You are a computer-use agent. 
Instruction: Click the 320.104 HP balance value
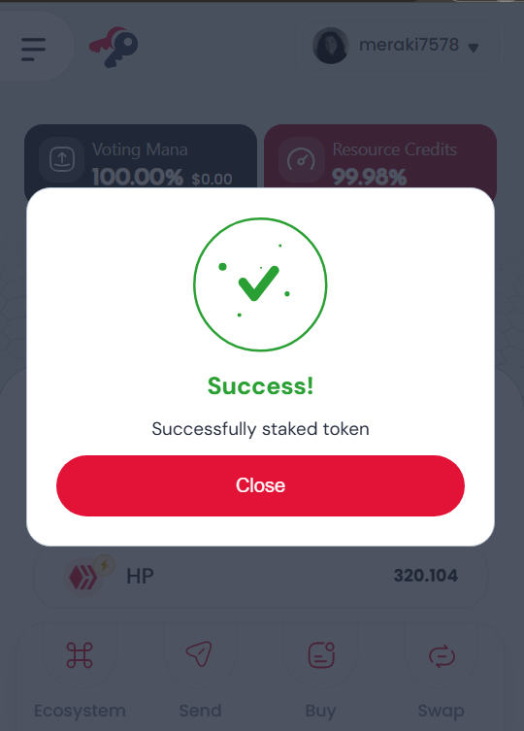coord(426,576)
